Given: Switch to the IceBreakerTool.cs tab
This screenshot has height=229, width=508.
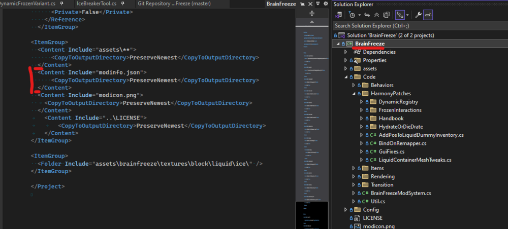Looking at the screenshot, I should (x=96, y=4).
